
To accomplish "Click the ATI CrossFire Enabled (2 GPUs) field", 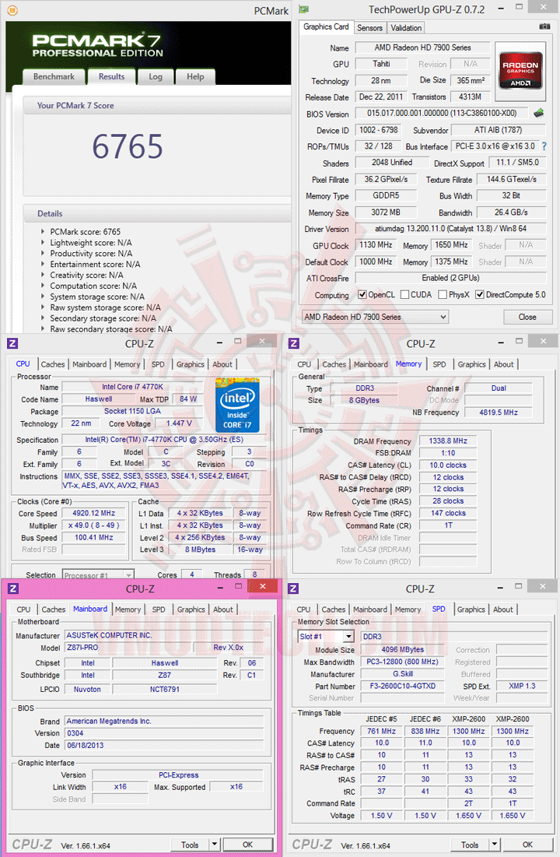I will (x=451, y=278).
